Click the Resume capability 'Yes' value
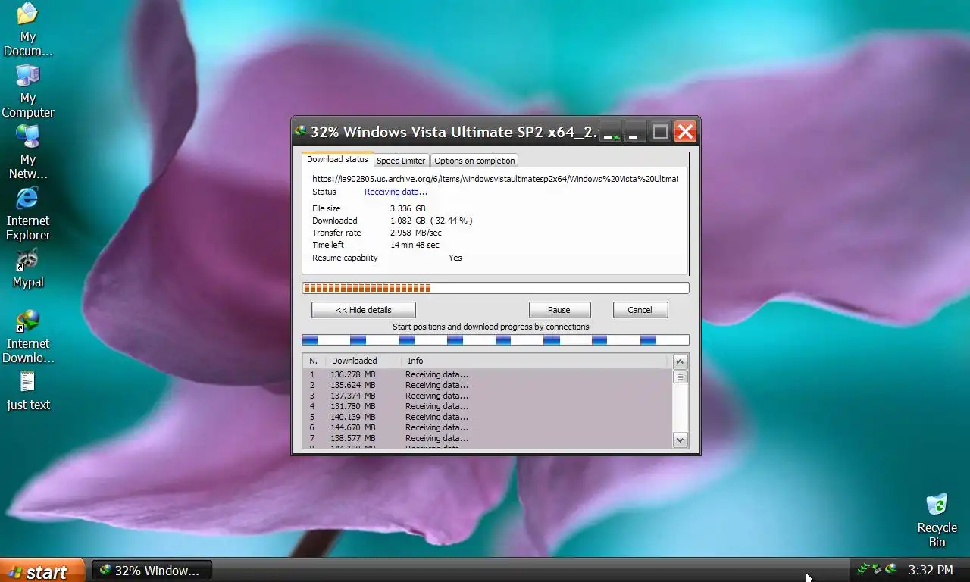Viewport: 970px width, 582px height. tap(455, 258)
